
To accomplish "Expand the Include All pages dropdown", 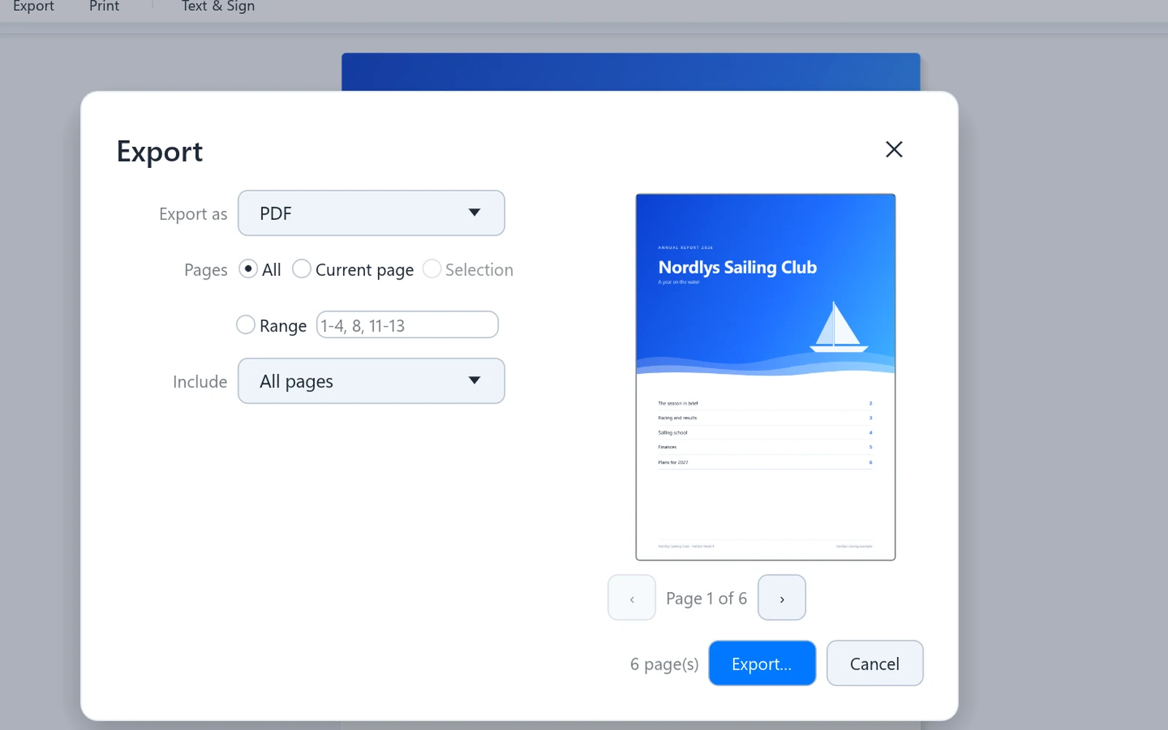I will click(371, 381).
